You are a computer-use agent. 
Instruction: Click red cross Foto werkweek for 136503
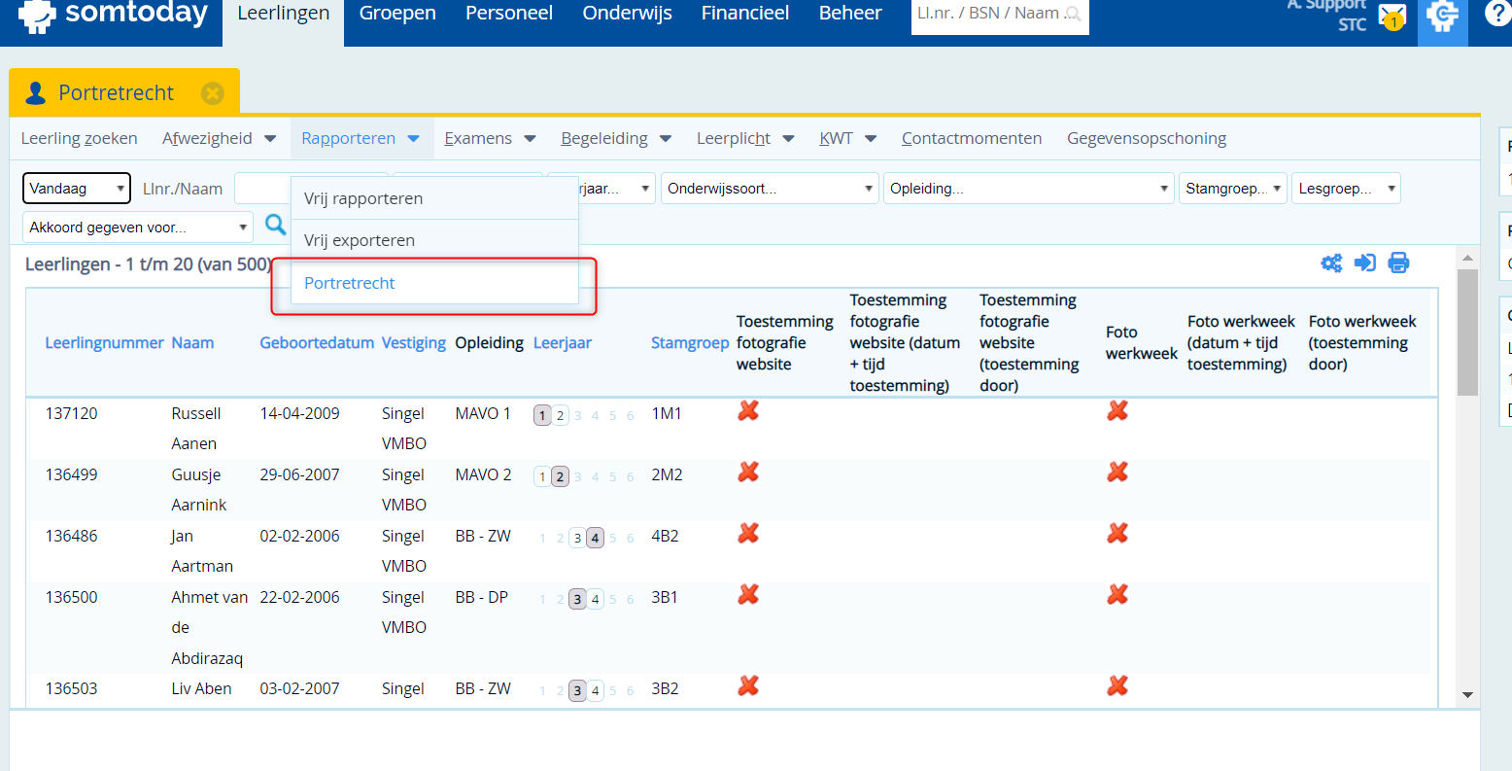coord(1117,686)
